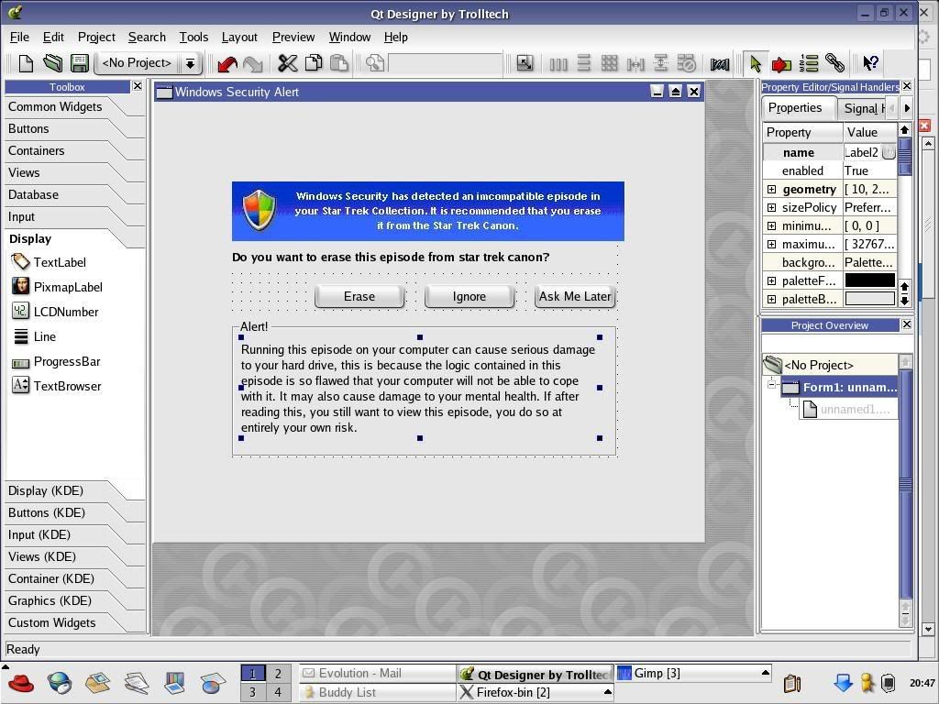Click Lay Out Horizontally in Splitter icon
This screenshot has height=704, width=939.
pos(635,63)
